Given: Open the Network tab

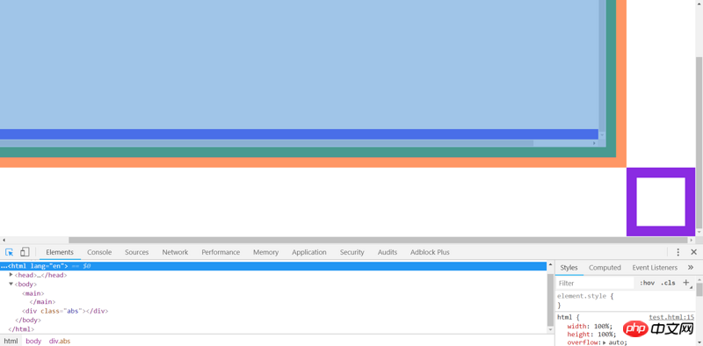Looking at the screenshot, I should pos(175,252).
